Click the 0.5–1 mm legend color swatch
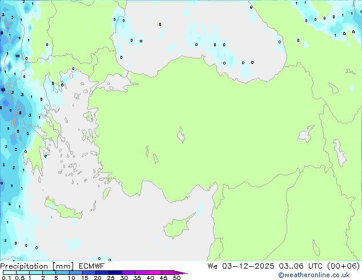Image resolution: width=362 pixels, height=280 pixels. pyautogui.click(x=23, y=273)
